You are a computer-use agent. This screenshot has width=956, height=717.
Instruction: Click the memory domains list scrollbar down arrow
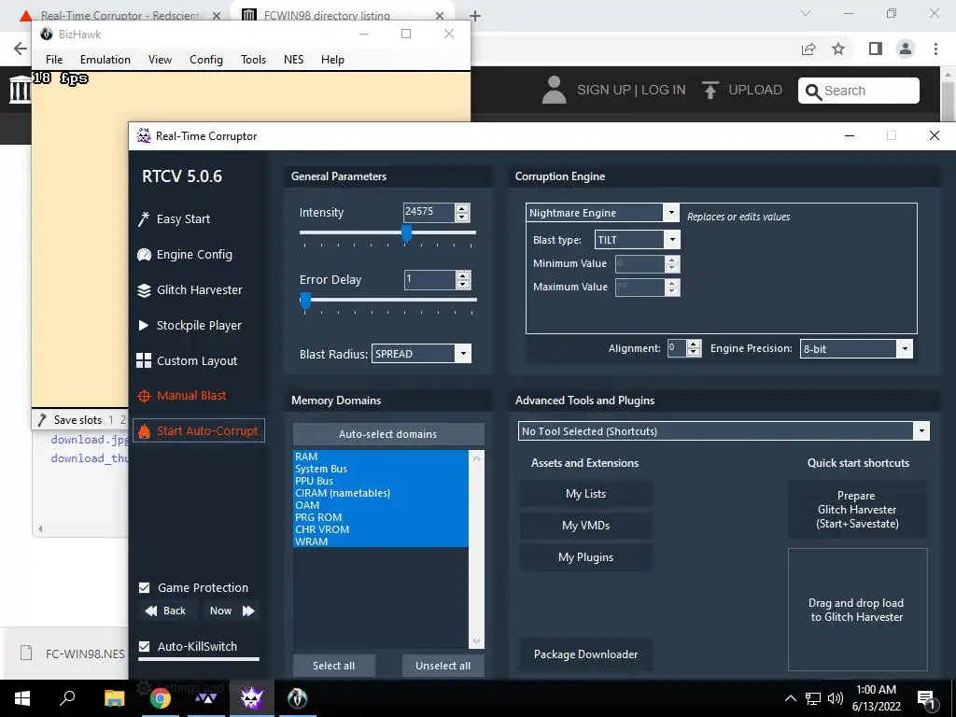[476, 641]
